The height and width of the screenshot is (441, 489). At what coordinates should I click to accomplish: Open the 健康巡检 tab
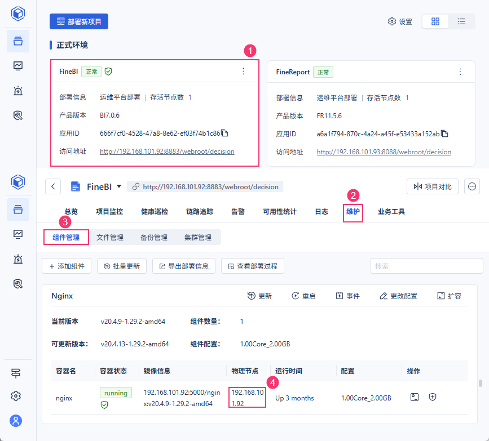[x=155, y=212]
